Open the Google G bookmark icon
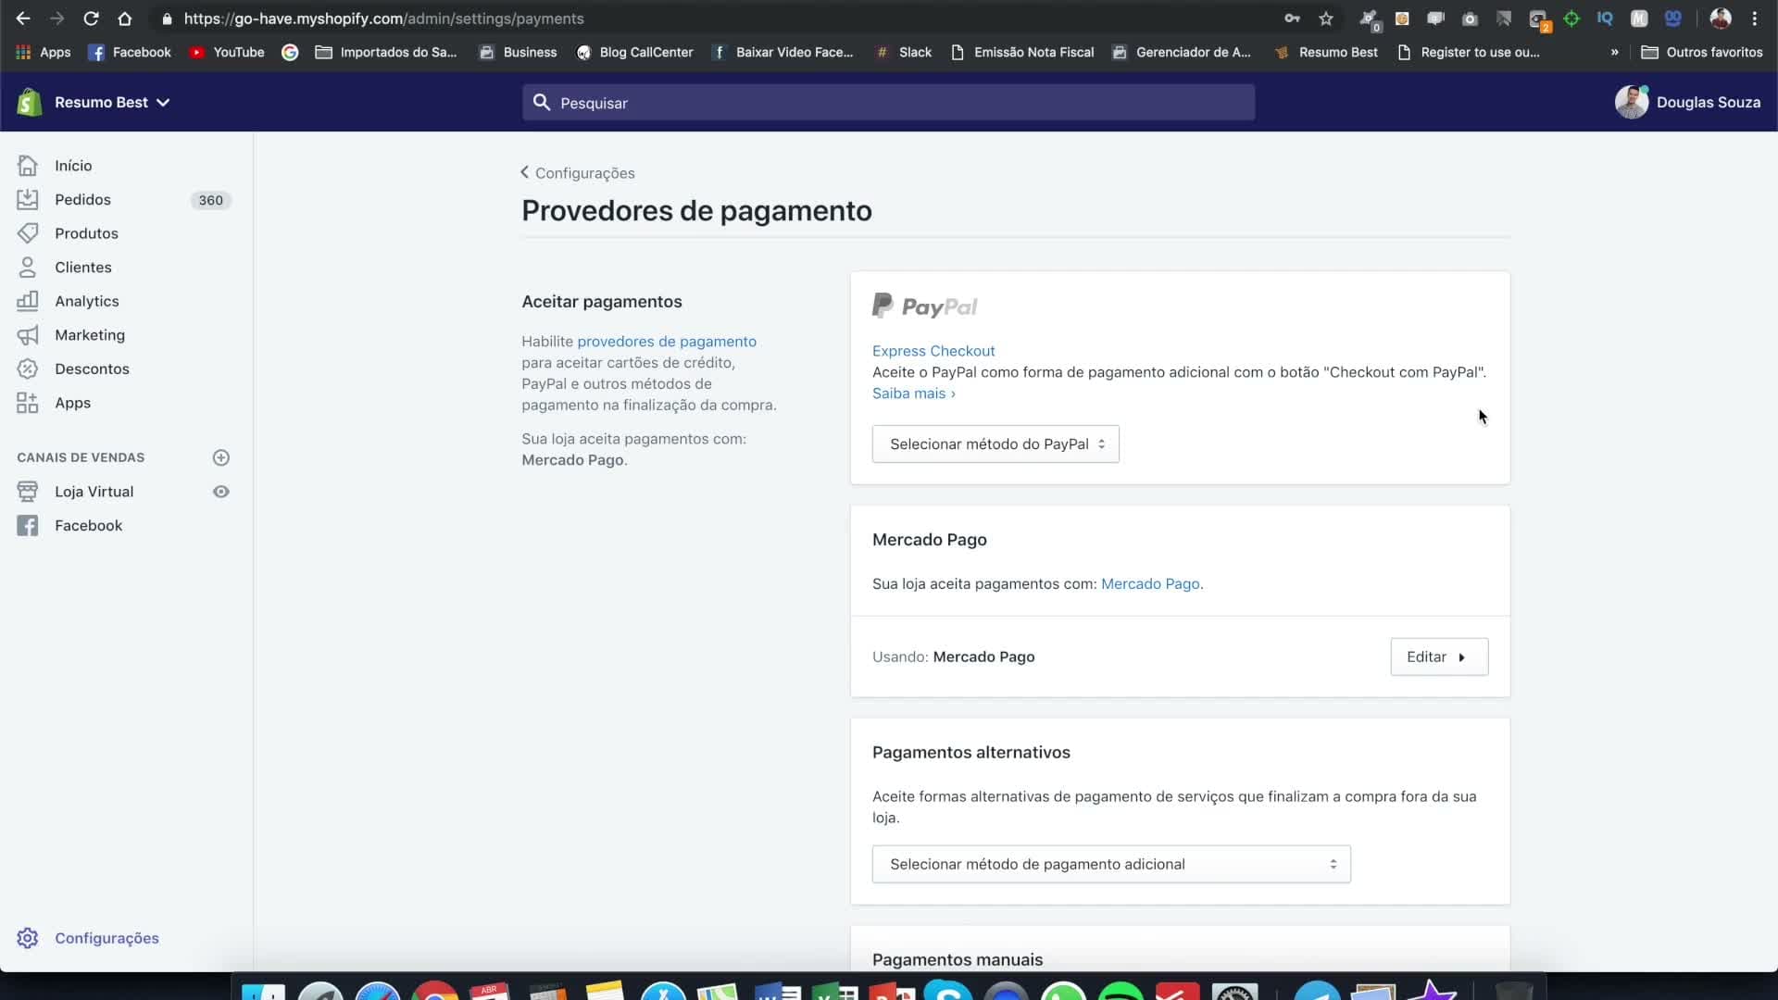The image size is (1778, 1000). coord(290,52)
